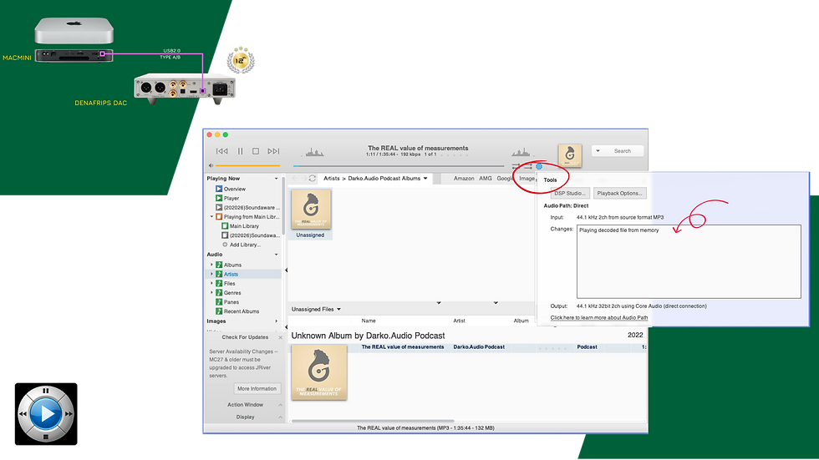Screen dimensions: 819x460
Task: Click the right spectrum analyzer graphic
Action: pyautogui.click(x=521, y=152)
